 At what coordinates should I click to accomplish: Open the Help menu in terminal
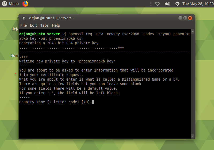(x=56, y=25)
